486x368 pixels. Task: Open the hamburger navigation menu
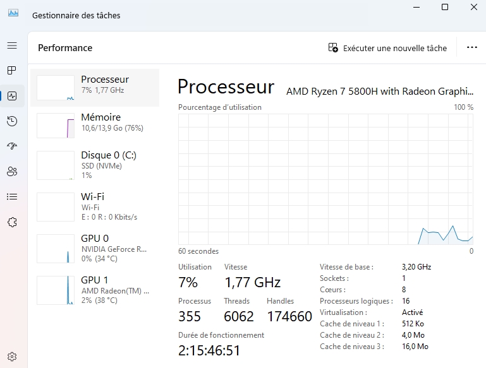tap(11, 45)
